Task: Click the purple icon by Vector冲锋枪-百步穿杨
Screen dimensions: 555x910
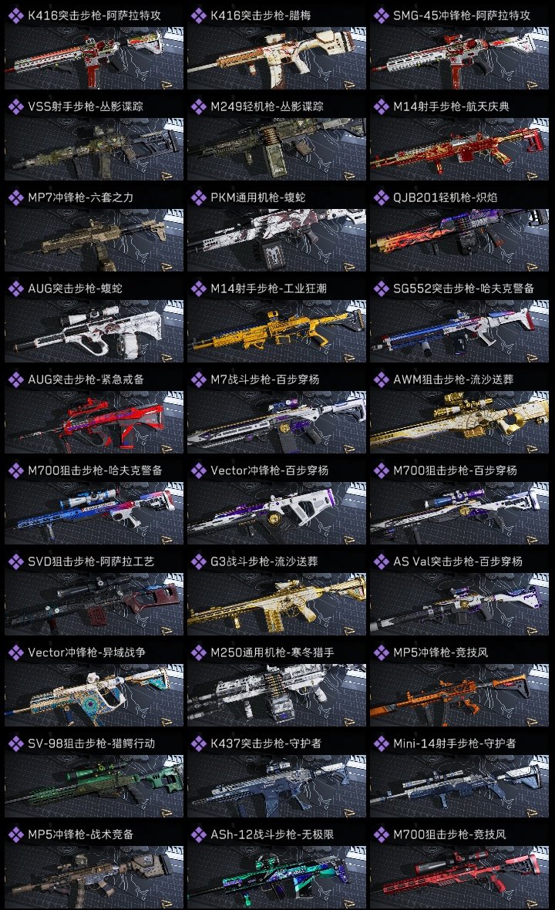Action: point(198,470)
